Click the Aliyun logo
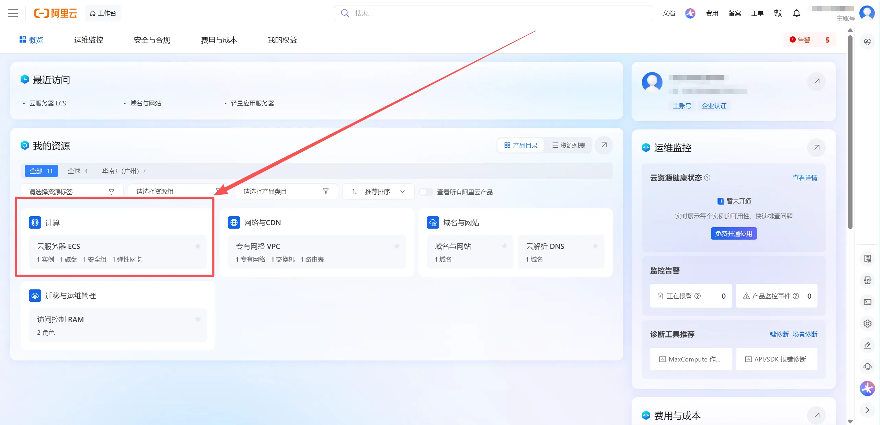This screenshot has height=425, width=880. [x=55, y=13]
